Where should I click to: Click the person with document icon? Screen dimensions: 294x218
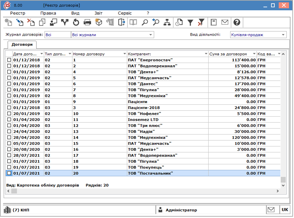pos(54,22)
